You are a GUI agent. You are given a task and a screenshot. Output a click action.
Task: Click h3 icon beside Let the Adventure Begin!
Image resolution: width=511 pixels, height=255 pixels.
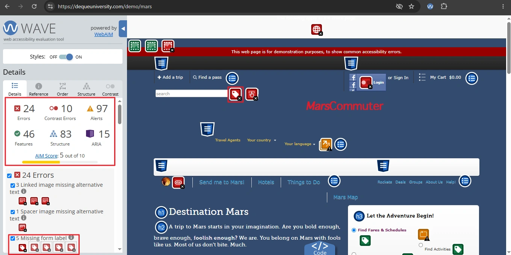point(360,216)
